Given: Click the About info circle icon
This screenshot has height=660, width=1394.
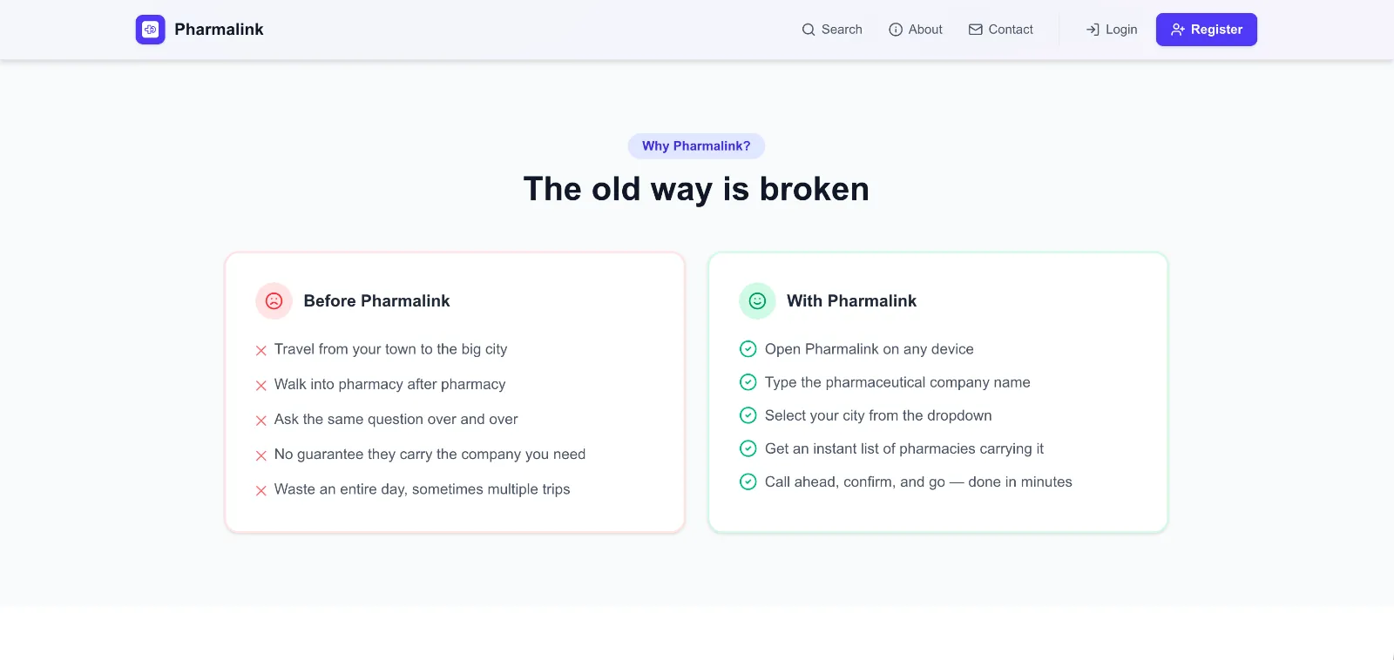Looking at the screenshot, I should coord(896,30).
